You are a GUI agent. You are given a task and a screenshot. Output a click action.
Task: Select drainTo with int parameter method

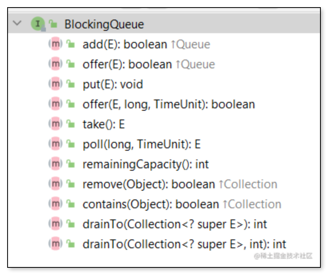pos(184,244)
